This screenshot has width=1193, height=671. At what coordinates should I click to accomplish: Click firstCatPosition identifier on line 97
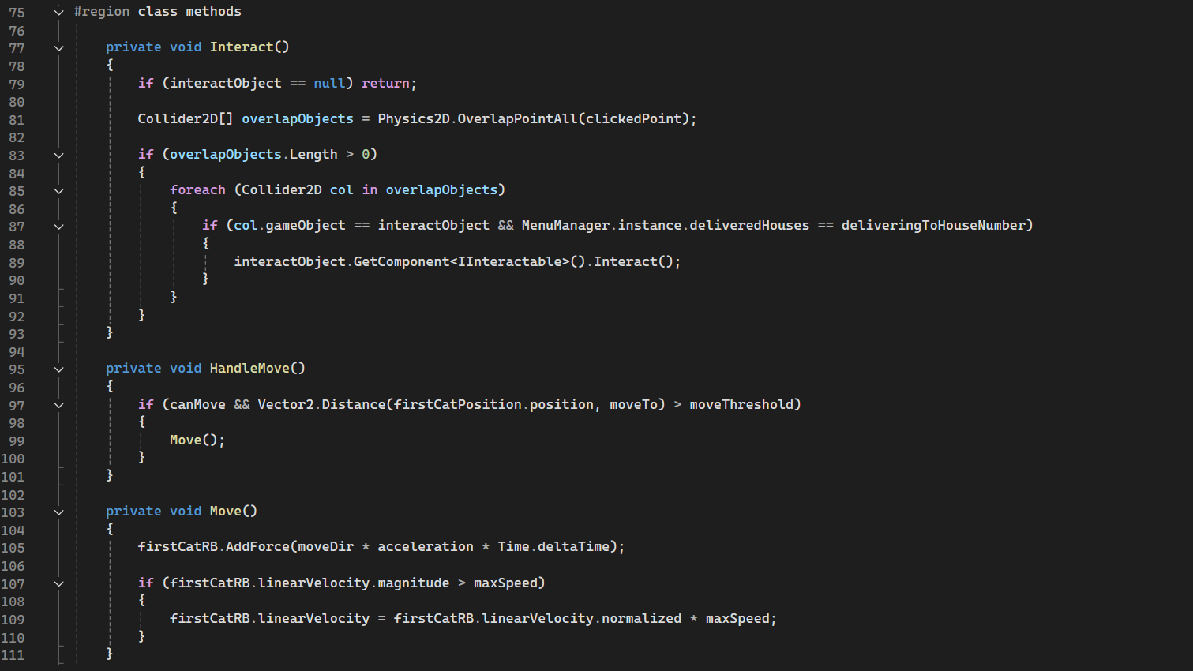click(x=458, y=405)
